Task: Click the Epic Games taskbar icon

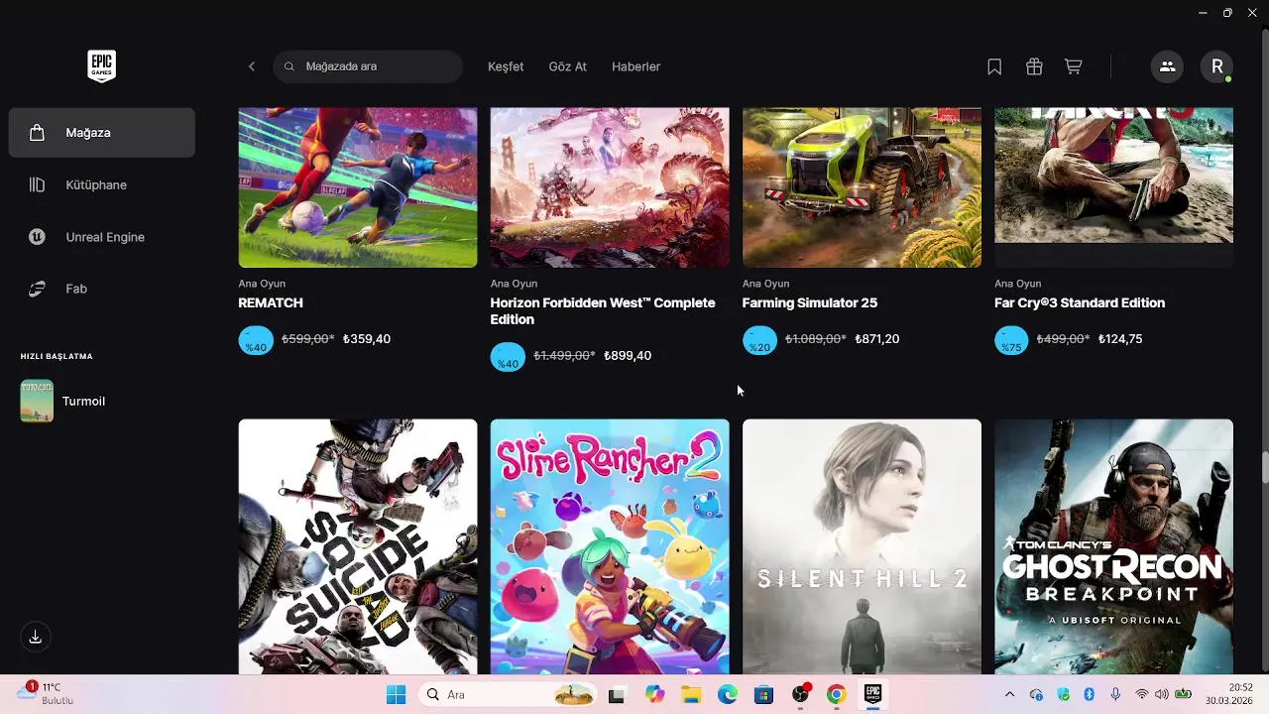Action: (873, 694)
